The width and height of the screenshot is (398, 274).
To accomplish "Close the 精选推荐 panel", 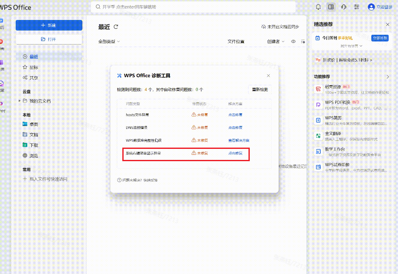I will (x=387, y=24).
